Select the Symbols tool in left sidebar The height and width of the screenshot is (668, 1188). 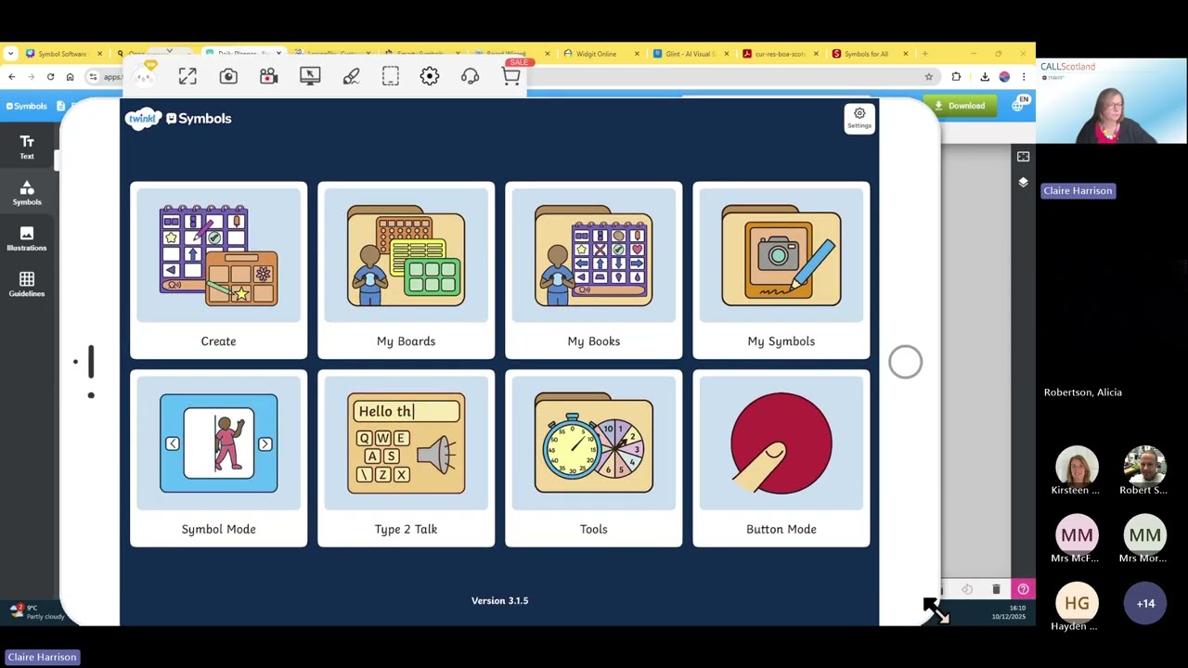(27, 193)
